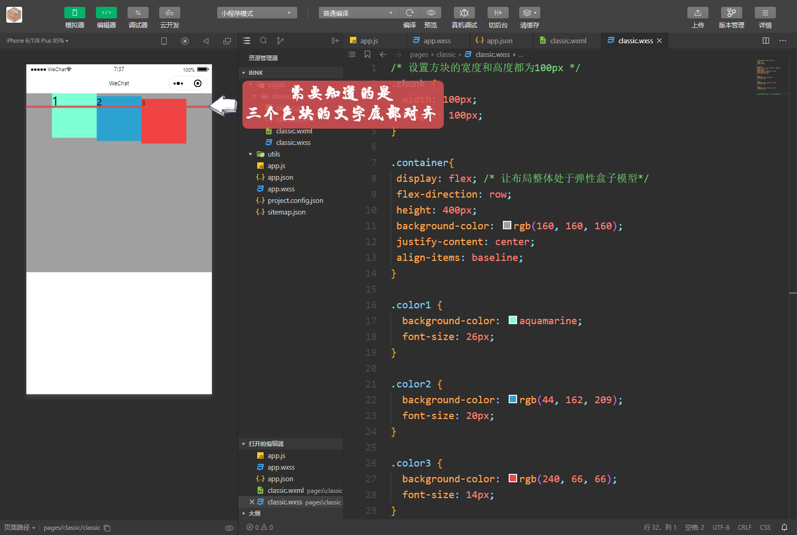The height and width of the screenshot is (535, 797).
Task: Click the 上传 upload button
Action: [x=698, y=13]
